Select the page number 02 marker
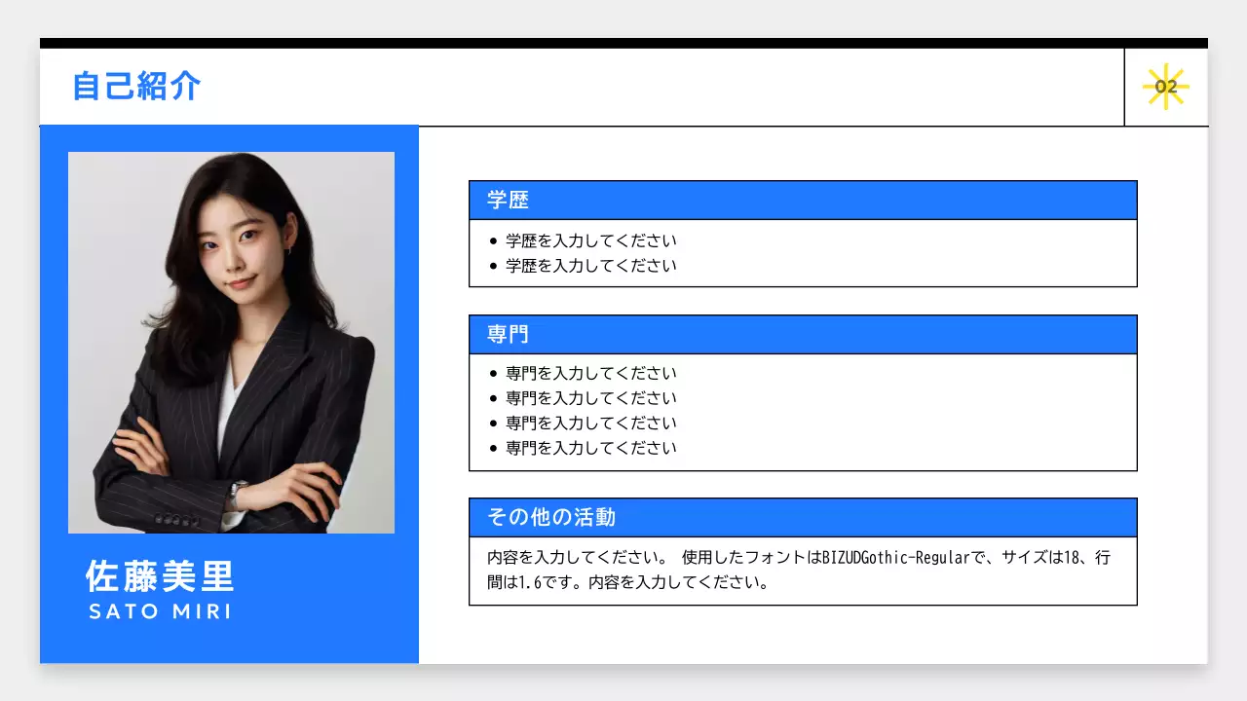Viewport: 1247px width, 701px height. (x=1164, y=86)
